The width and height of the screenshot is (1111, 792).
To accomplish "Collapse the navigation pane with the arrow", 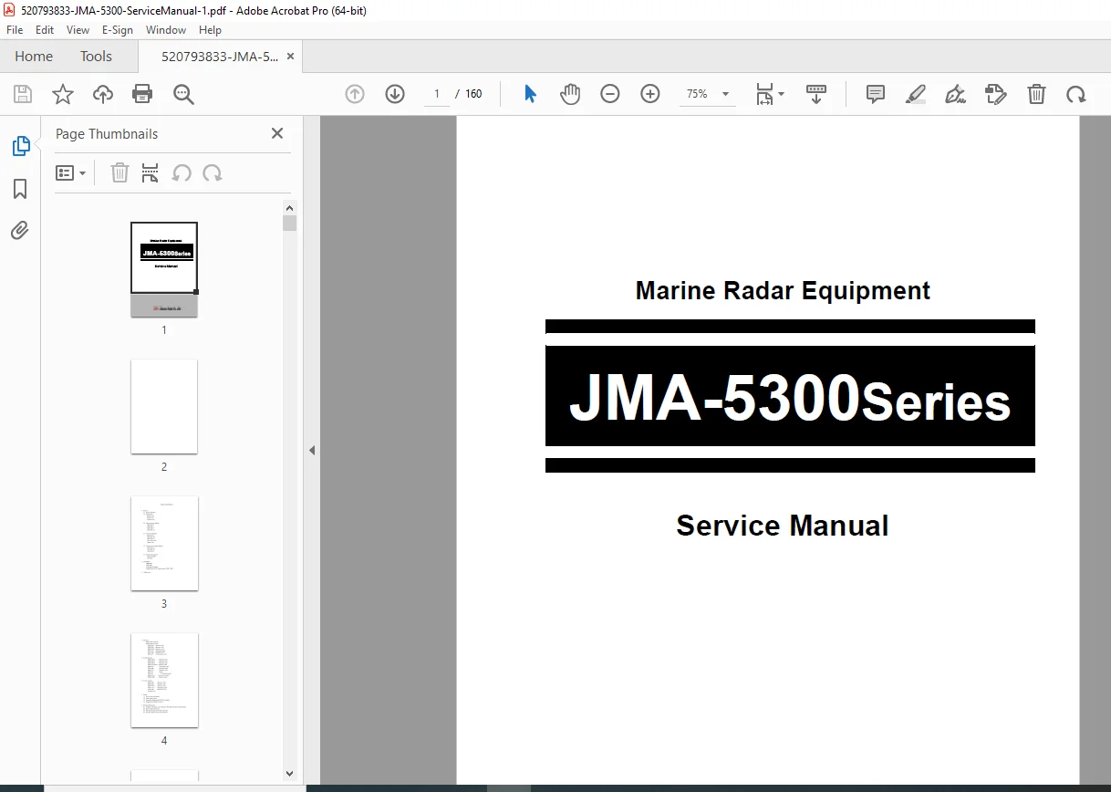I will (x=312, y=450).
